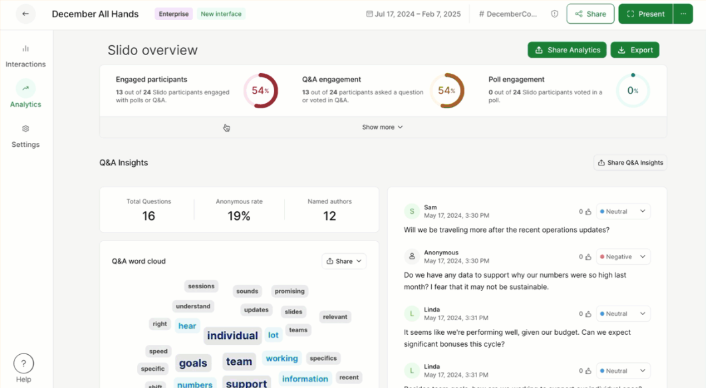The image size is (706, 388).
Task: Open the Share dropdown in Q&A word cloud
Action: coord(343,261)
